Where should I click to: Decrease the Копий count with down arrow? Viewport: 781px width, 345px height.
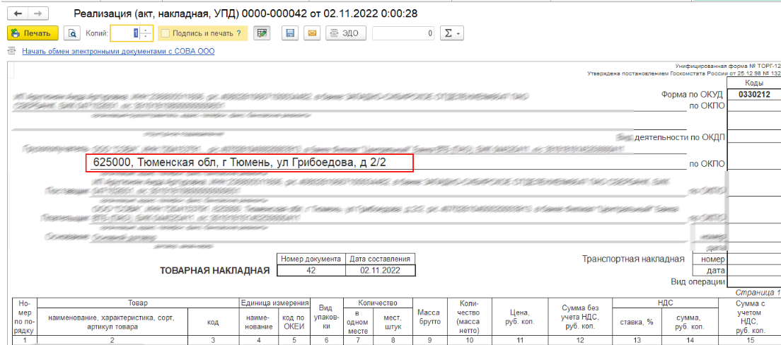tap(146, 37)
